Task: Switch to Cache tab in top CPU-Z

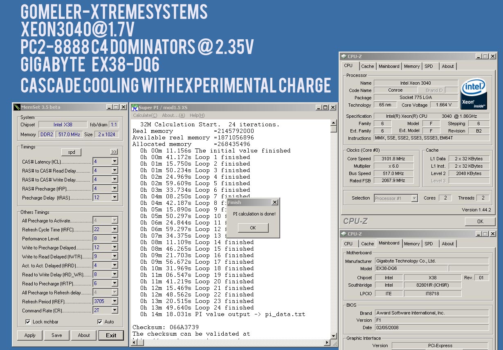Action: [x=367, y=66]
